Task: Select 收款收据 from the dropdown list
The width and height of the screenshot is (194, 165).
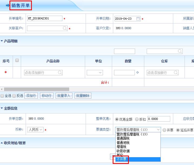Action: (x=138, y=151)
